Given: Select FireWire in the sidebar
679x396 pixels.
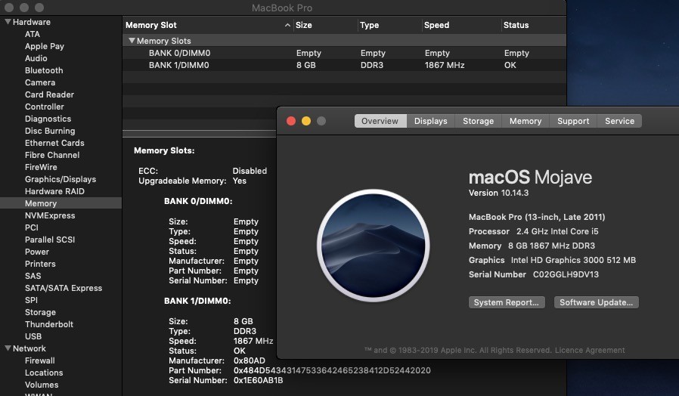Looking at the screenshot, I should tap(41, 167).
